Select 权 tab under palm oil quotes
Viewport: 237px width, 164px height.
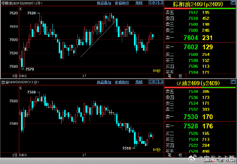click(x=180, y=76)
